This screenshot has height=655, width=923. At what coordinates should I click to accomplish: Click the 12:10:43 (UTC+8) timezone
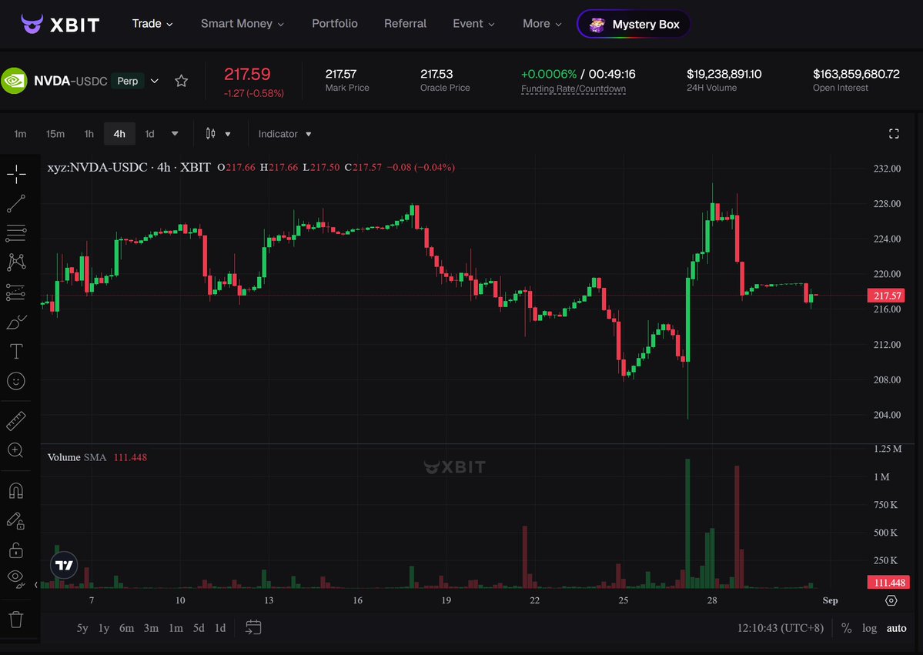click(x=781, y=628)
